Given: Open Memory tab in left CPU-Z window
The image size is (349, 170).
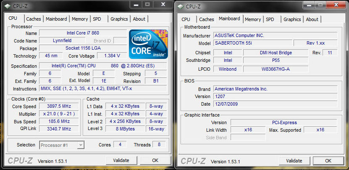Looking at the screenshot, I should pyautogui.click(x=80, y=19).
